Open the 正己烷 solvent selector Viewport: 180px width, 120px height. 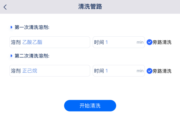[50, 71]
